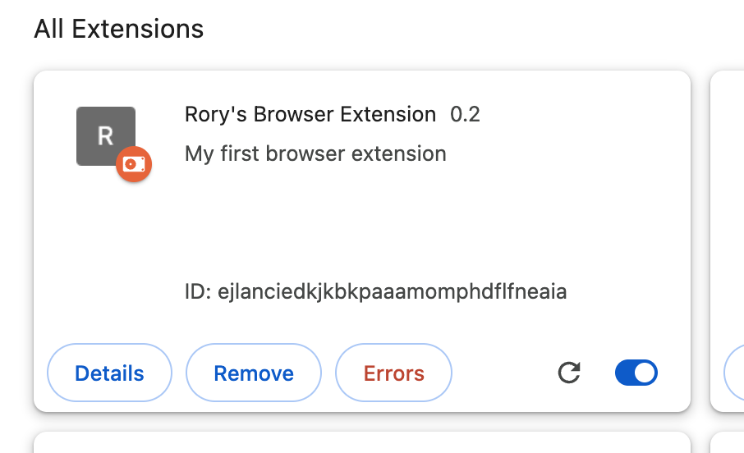Click the orange unpacked extension badge
Image resolution: width=744 pixels, height=453 pixels.
(x=133, y=164)
